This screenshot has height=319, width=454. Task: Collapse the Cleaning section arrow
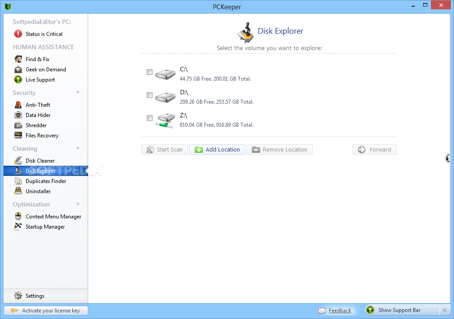(78, 148)
